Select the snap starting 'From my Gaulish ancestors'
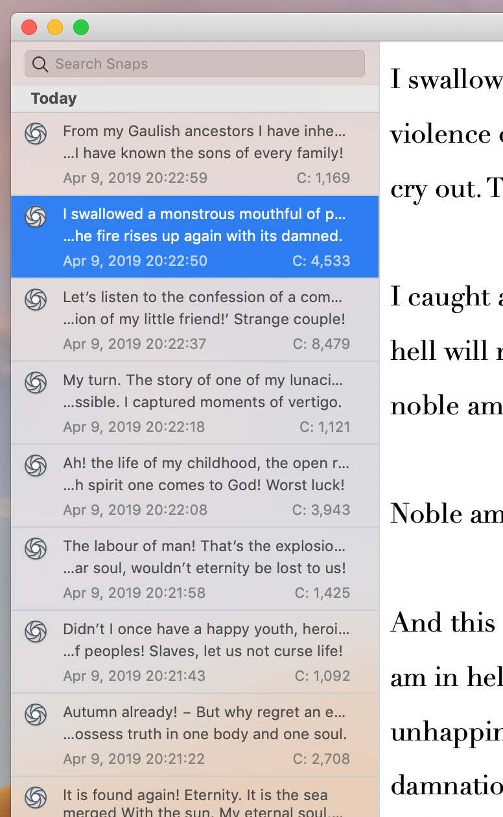Screen dimensions: 503x817 tap(205, 154)
